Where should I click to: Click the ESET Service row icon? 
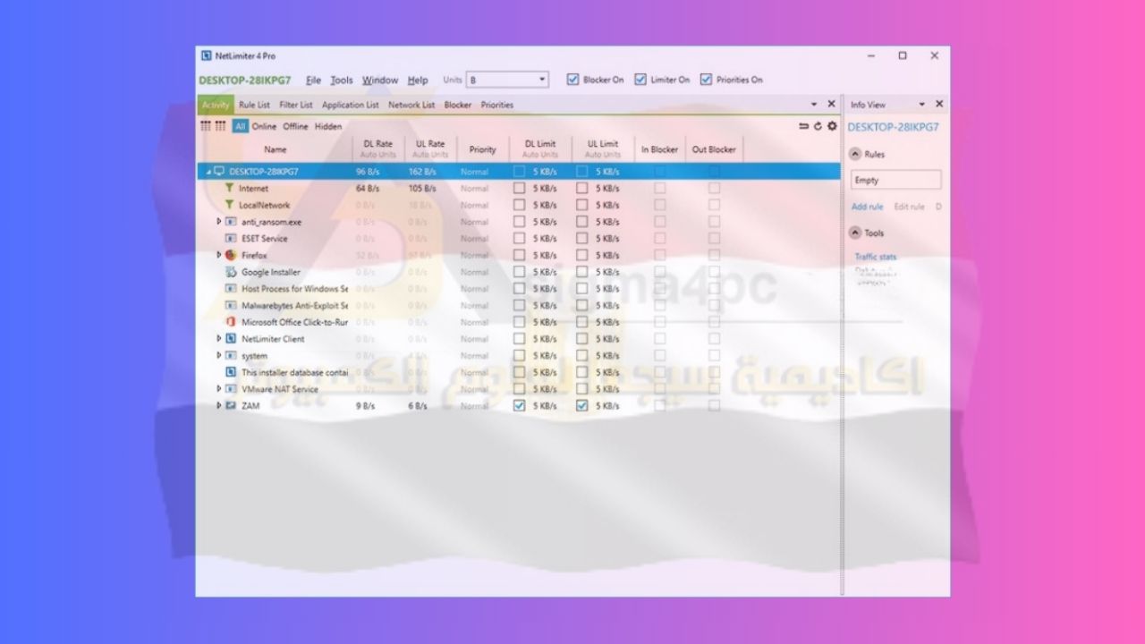231,239
